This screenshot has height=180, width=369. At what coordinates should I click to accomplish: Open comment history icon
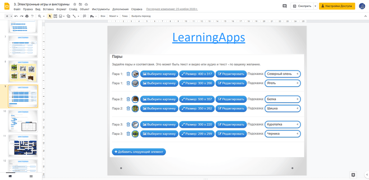(284, 6)
